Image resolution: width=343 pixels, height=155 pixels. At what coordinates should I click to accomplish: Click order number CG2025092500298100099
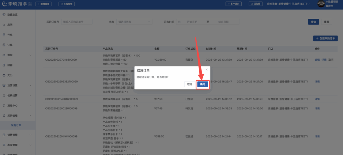(62, 108)
